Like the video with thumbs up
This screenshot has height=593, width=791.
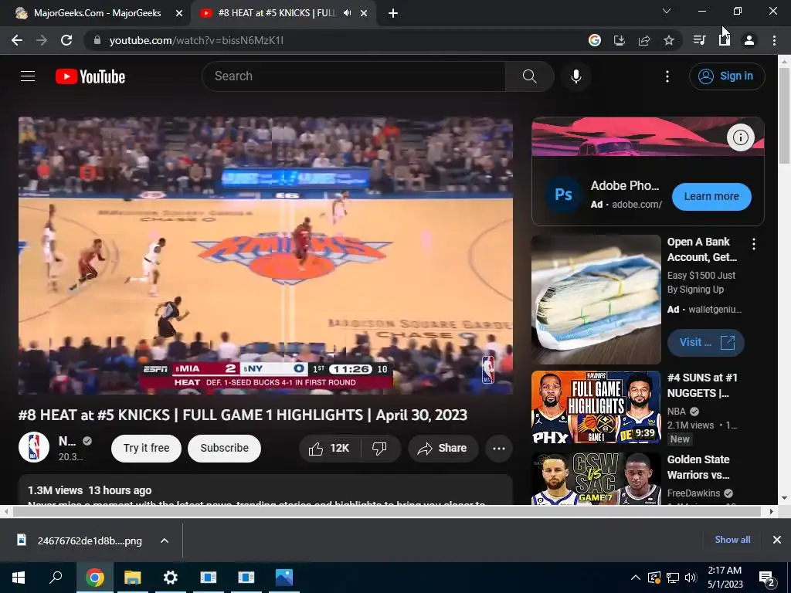330,449
